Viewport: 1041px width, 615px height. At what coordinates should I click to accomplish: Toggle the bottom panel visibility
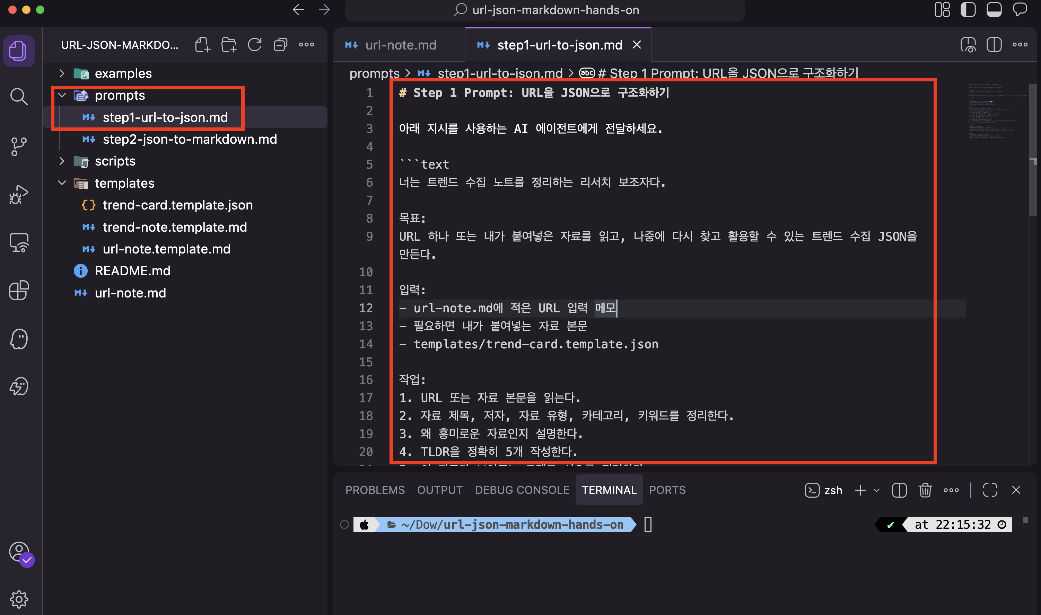click(x=994, y=10)
